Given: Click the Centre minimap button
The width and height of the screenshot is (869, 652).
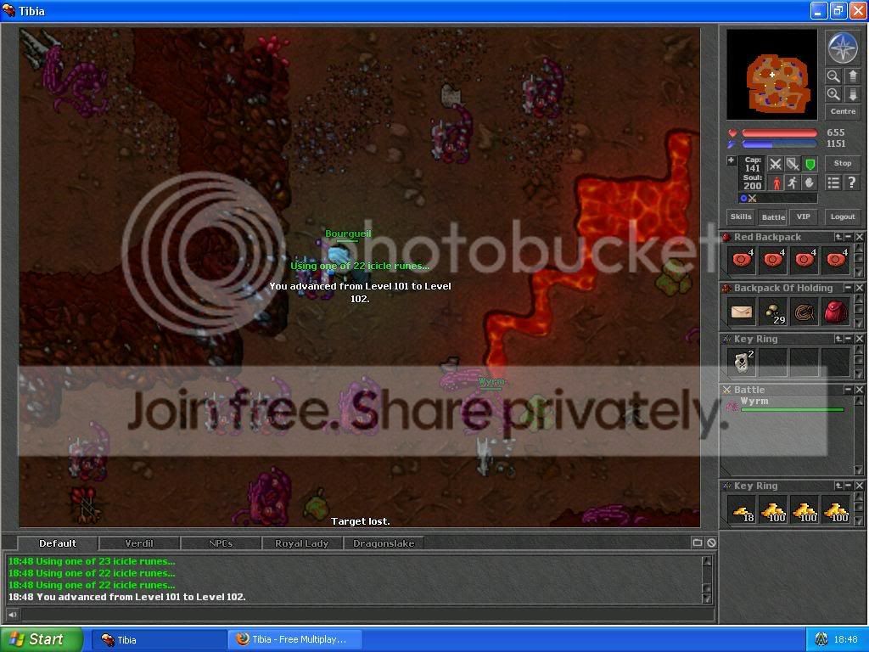Looking at the screenshot, I should coord(843,111).
